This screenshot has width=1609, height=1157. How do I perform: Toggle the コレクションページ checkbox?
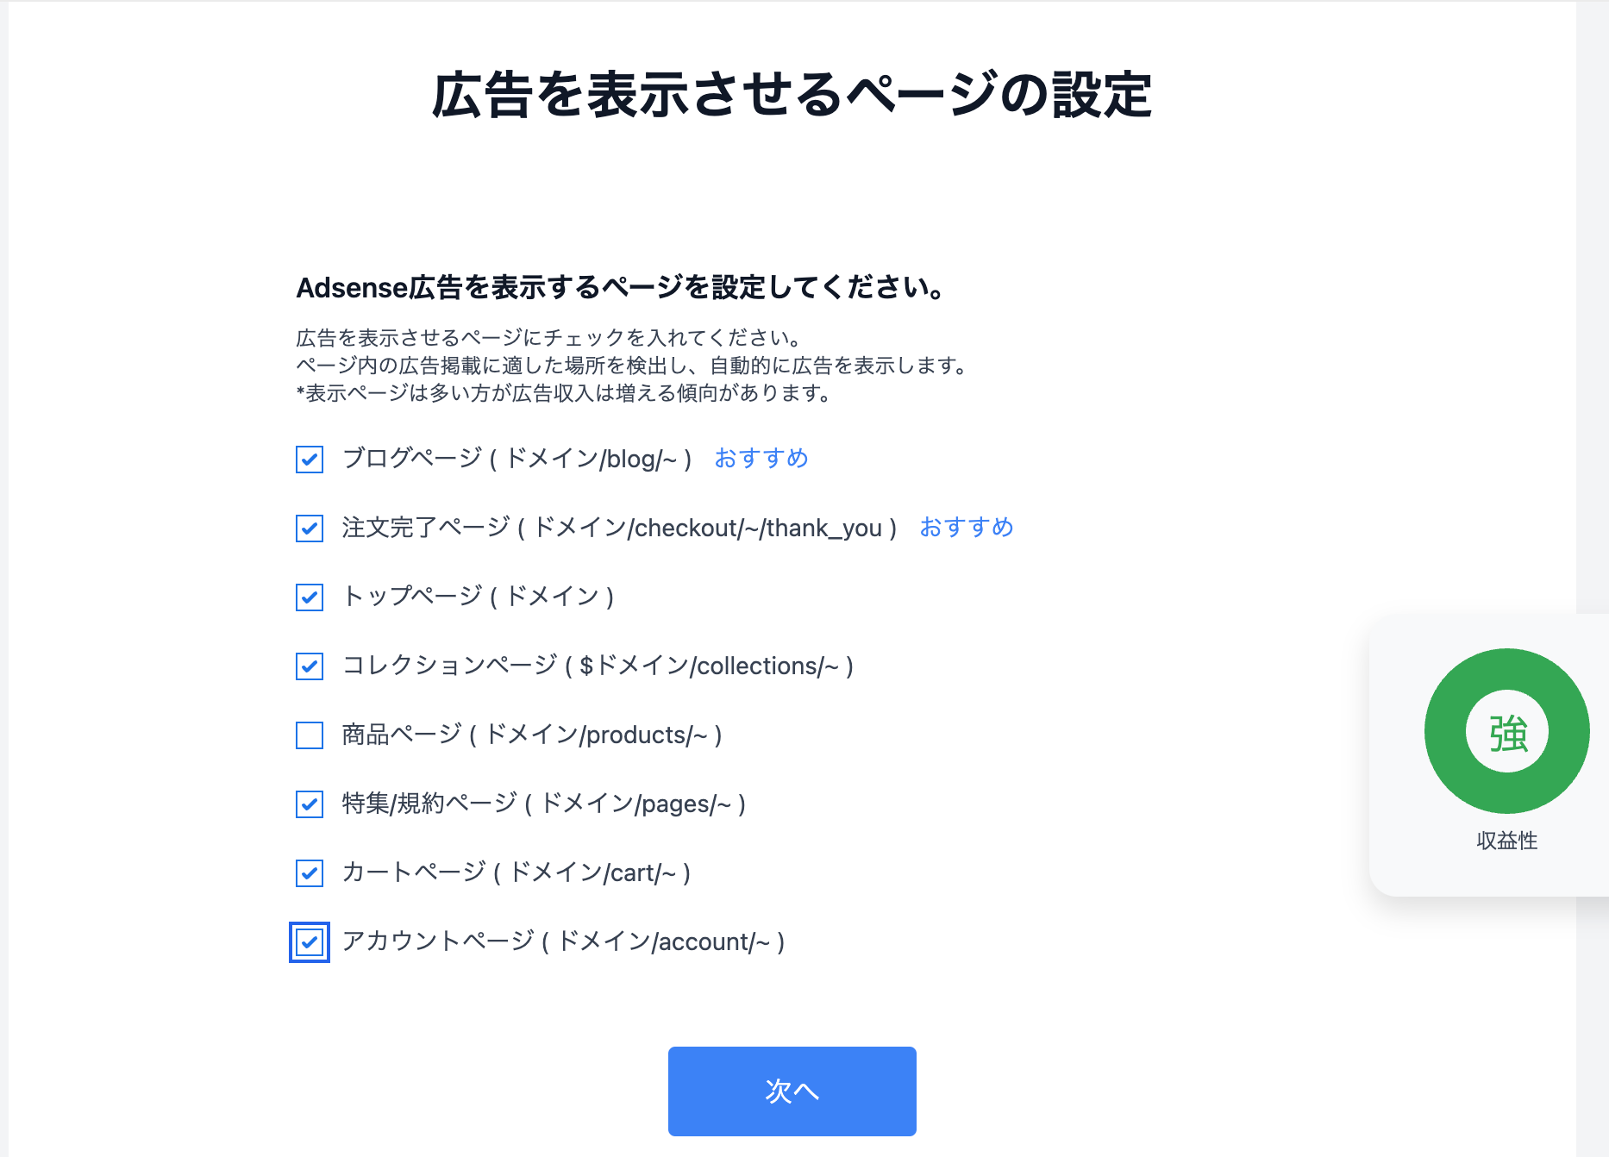point(310,666)
